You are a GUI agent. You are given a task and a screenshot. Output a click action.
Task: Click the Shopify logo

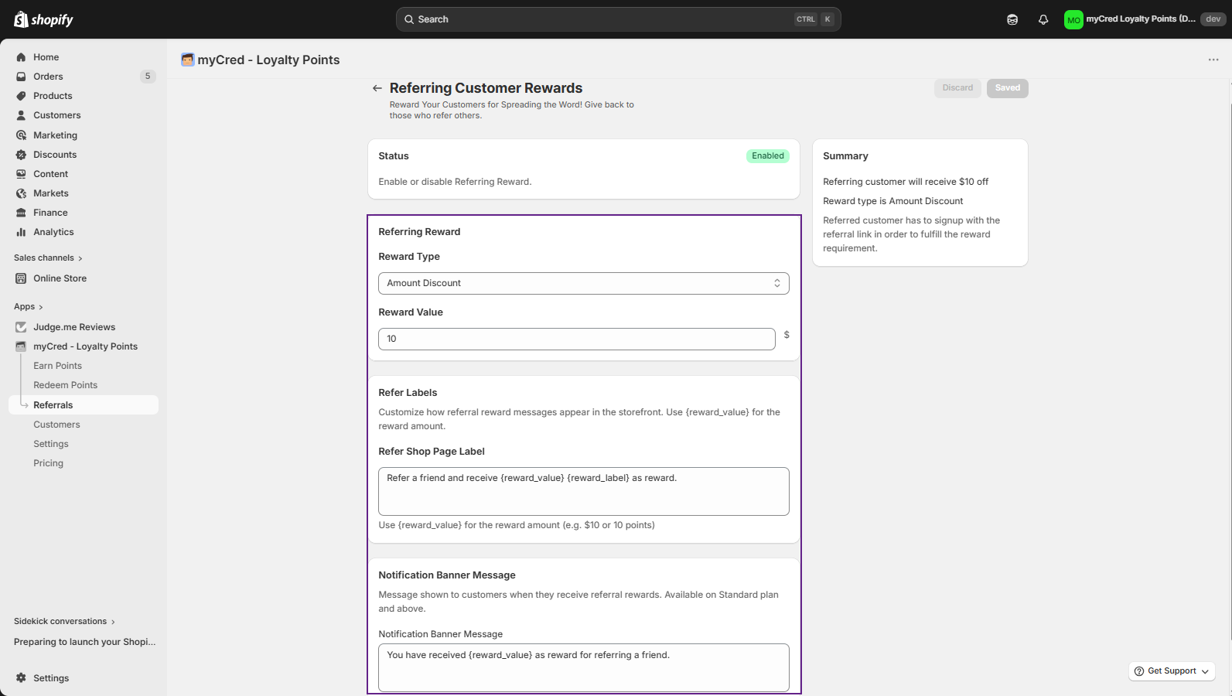(x=43, y=19)
